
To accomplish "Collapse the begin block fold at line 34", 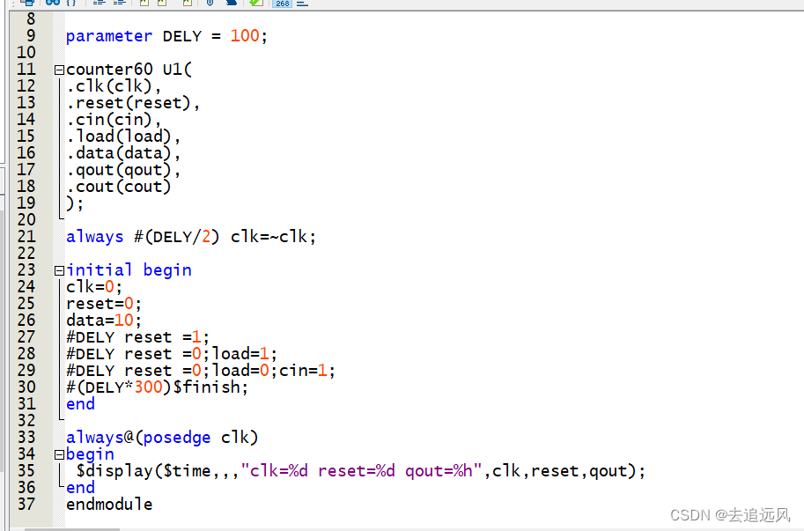I will tap(60, 454).
